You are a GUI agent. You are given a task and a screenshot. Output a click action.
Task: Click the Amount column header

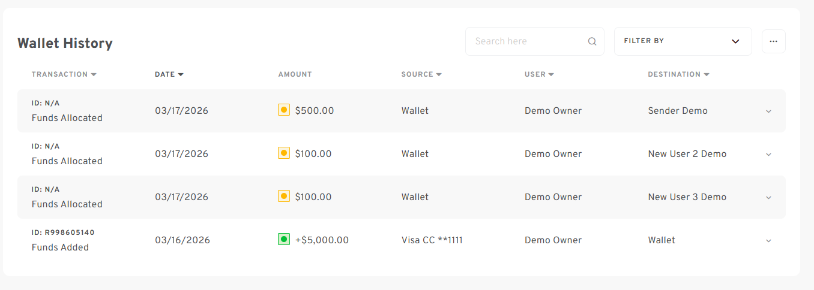(x=295, y=74)
